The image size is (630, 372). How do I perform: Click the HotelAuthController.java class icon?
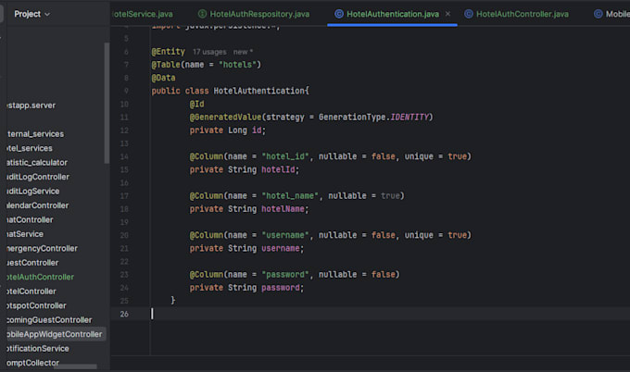(x=469, y=14)
